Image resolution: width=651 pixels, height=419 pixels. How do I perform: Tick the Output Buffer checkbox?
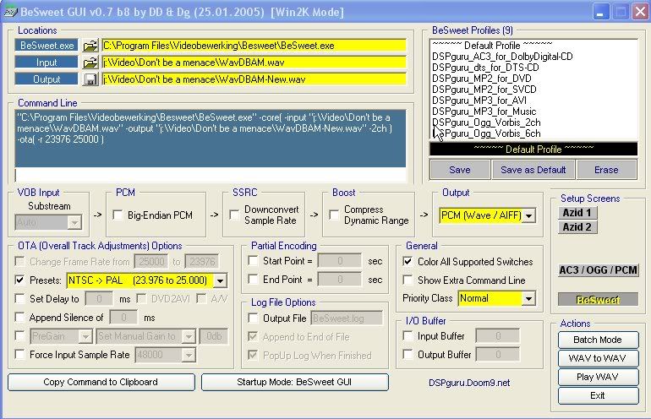408,354
